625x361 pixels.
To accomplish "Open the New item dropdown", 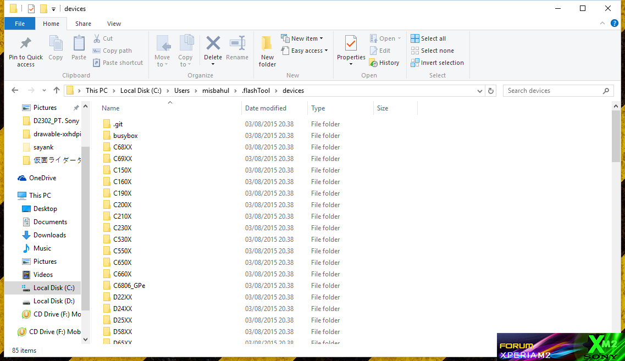I will click(x=304, y=38).
